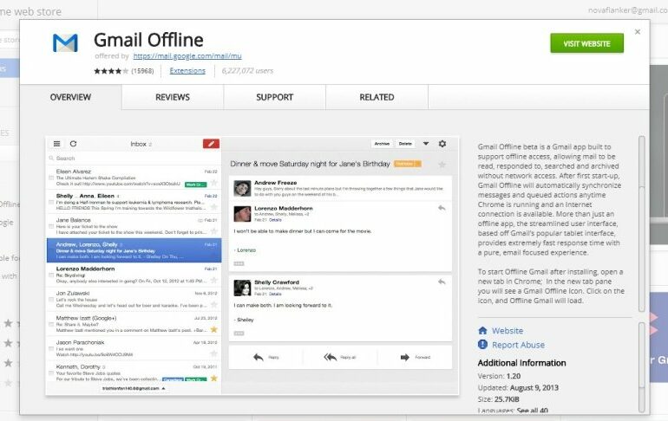Star the Kenneth, Dorothy email
The height and width of the screenshot is (421, 668).
pos(214,378)
